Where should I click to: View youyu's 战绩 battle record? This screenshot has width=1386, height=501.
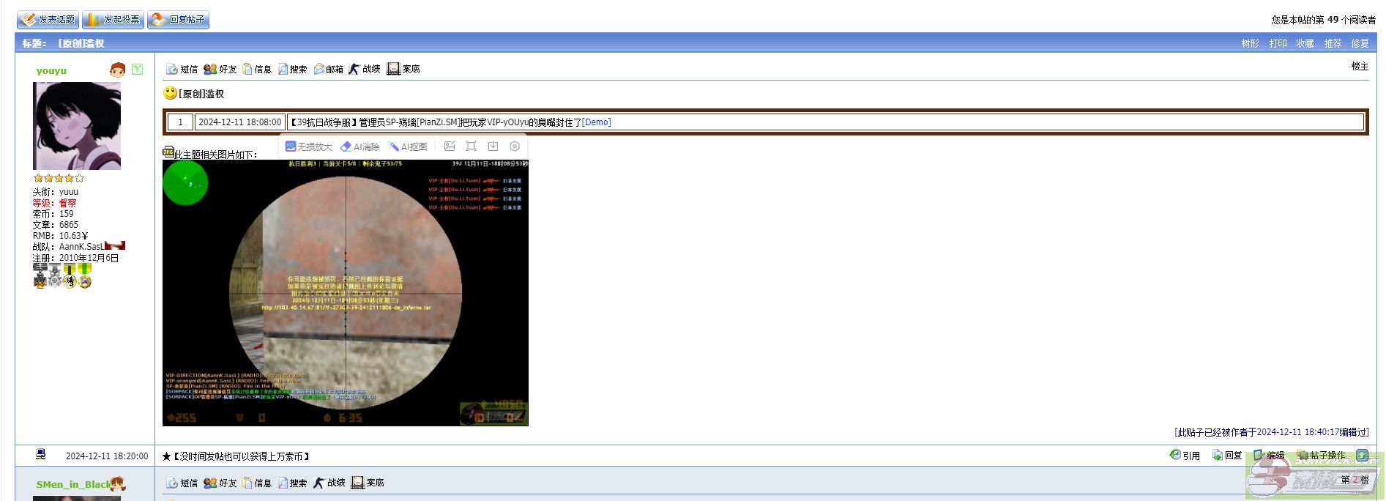(365, 69)
